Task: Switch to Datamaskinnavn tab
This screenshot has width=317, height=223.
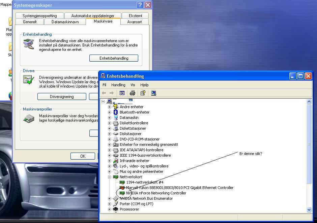Action: (65, 22)
